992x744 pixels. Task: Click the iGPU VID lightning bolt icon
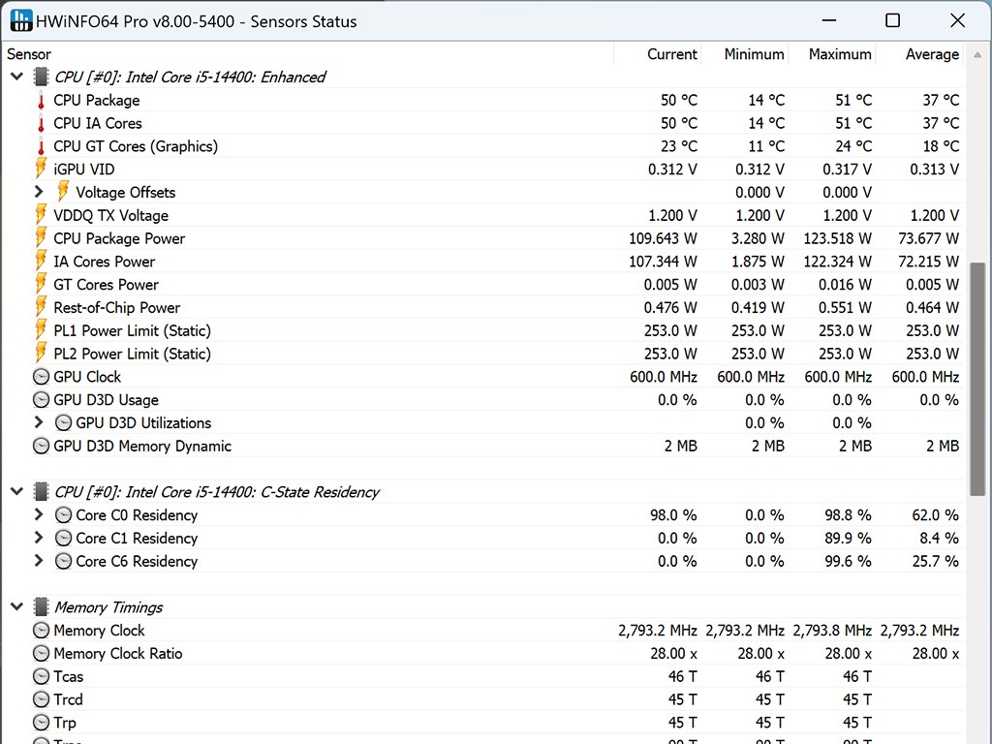tap(41, 170)
